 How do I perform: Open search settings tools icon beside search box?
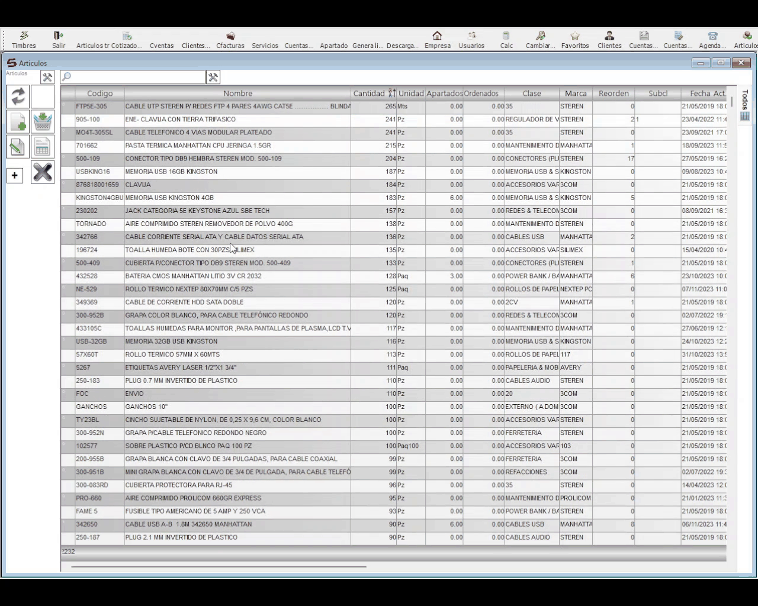(x=213, y=77)
